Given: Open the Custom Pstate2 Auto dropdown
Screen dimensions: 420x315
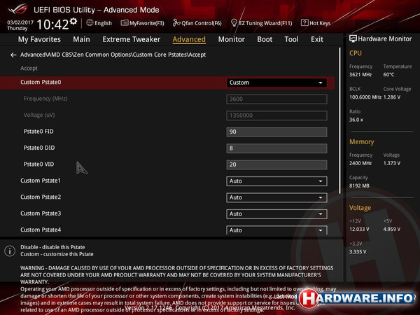Looking at the screenshot, I should [x=276, y=197].
